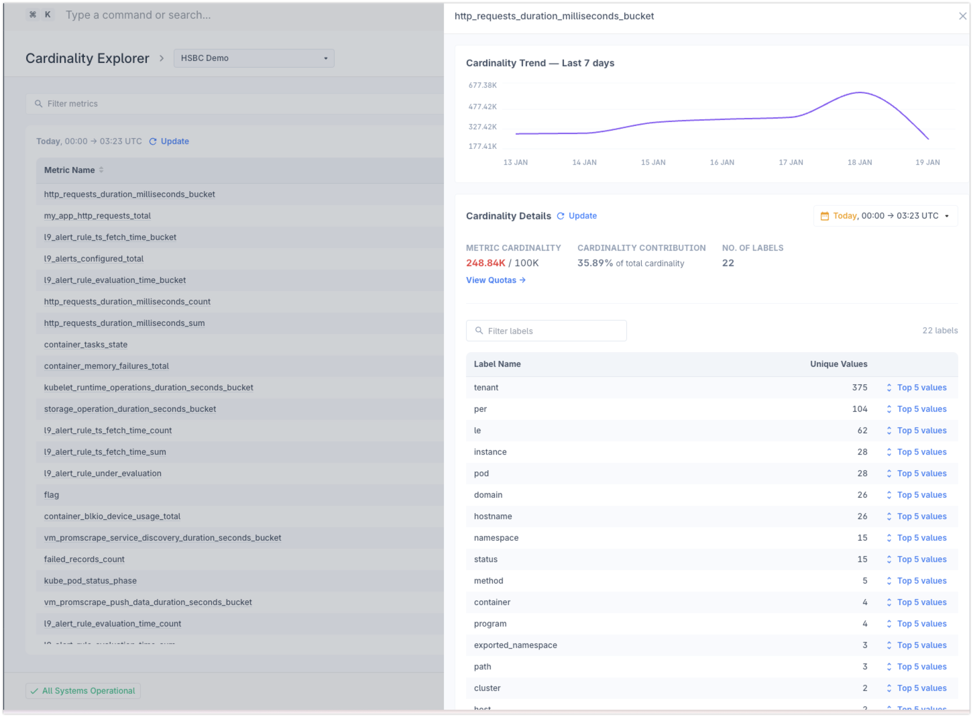Click the sort chevrons beside the le label

pos(888,430)
